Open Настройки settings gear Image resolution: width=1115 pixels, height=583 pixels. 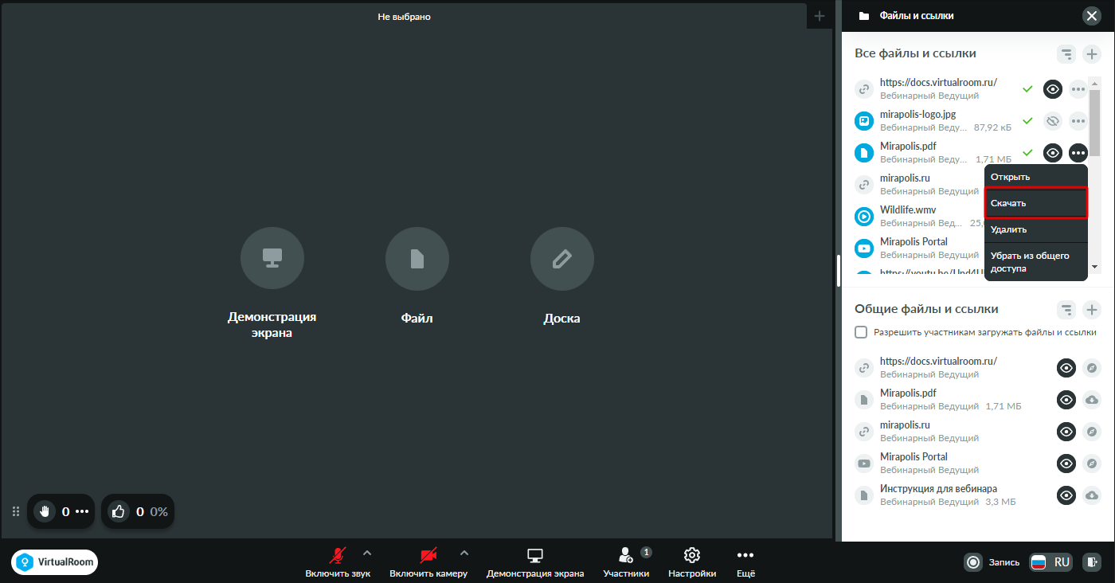click(x=692, y=561)
